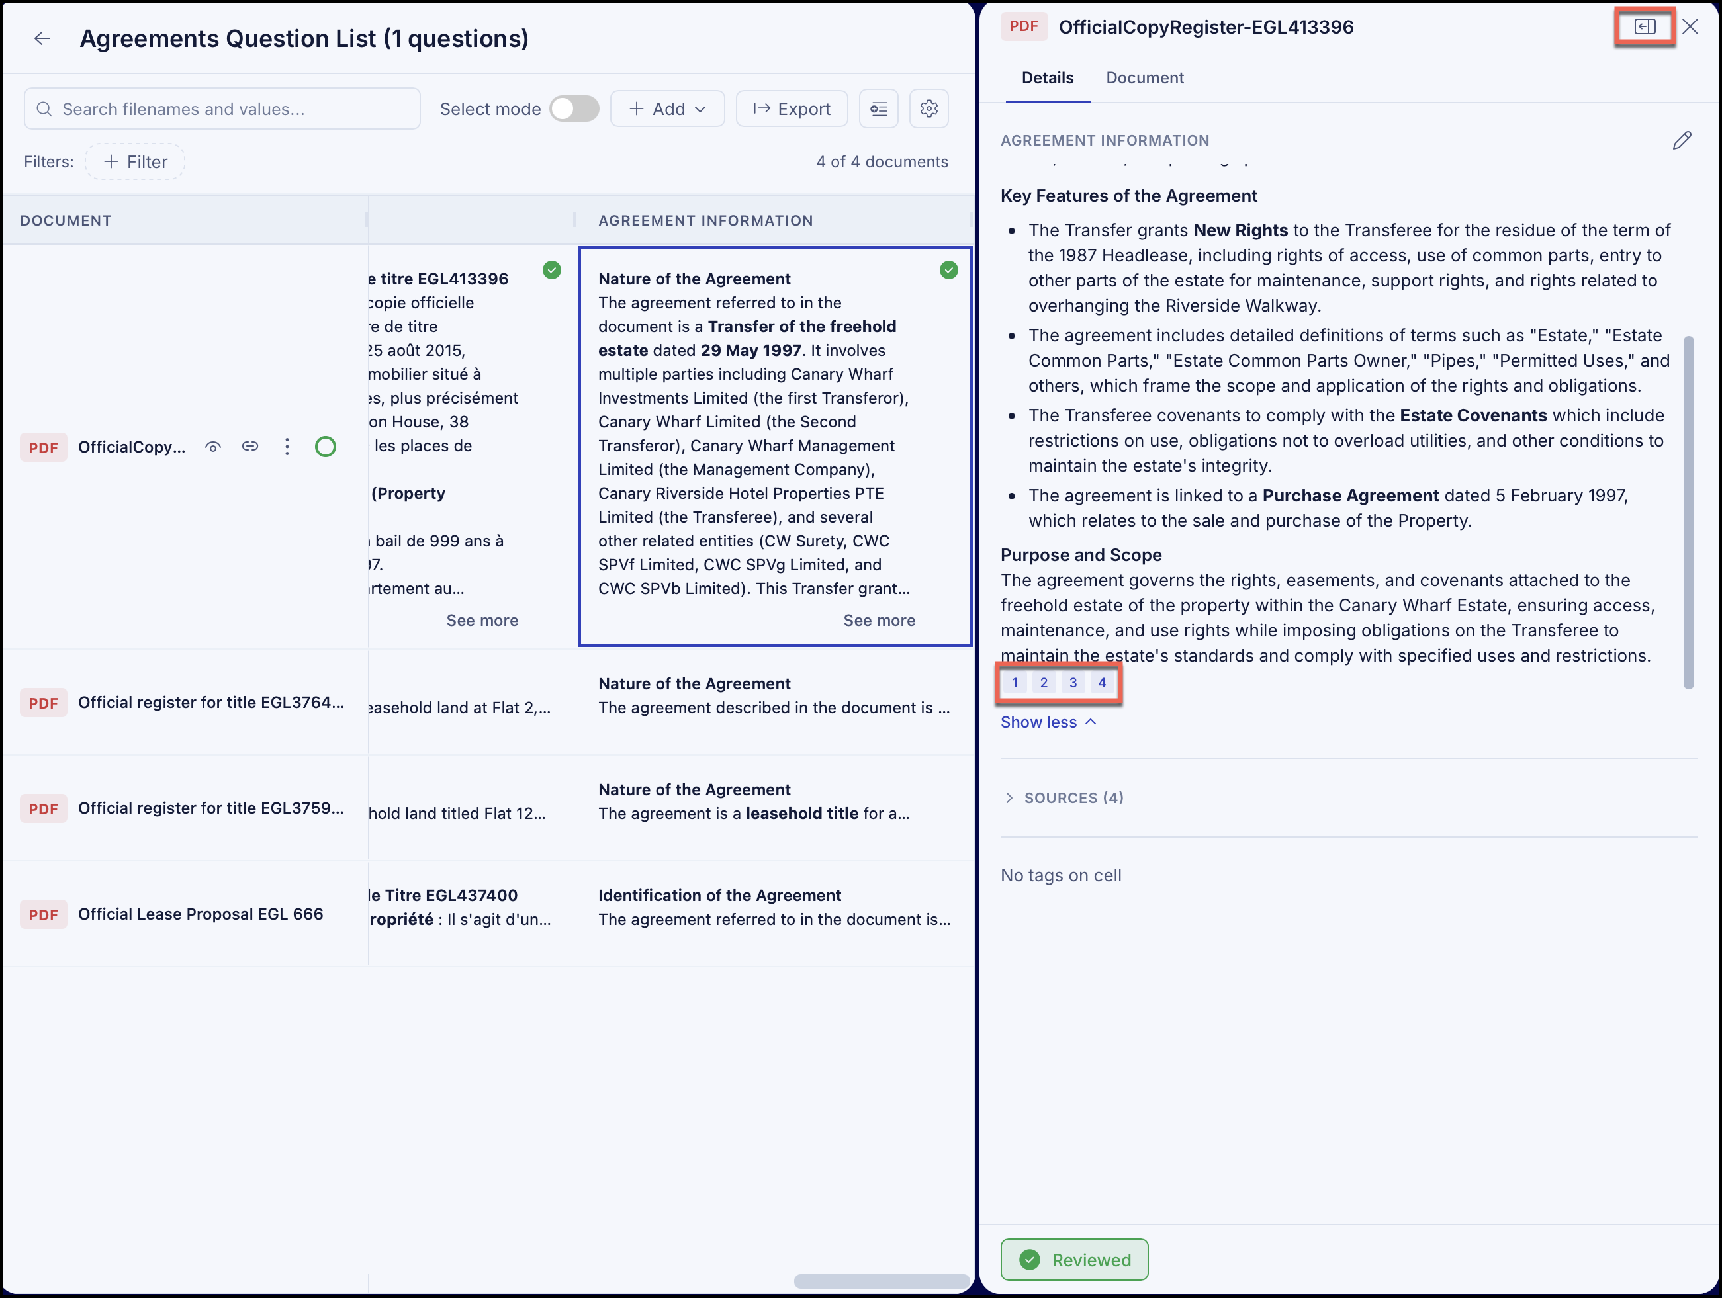Image resolution: width=1722 pixels, height=1298 pixels.
Task: Preview OfficialCopy document with the eye icon
Action: pos(212,447)
